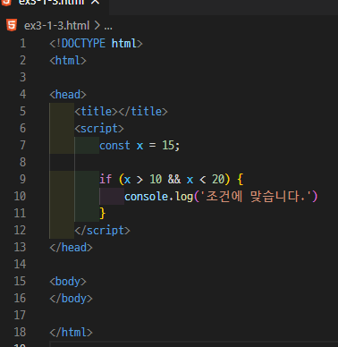338x347 pixels.
Task: Click line number 9 in gutter
Action: pyautogui.click(x=22, y=179)
